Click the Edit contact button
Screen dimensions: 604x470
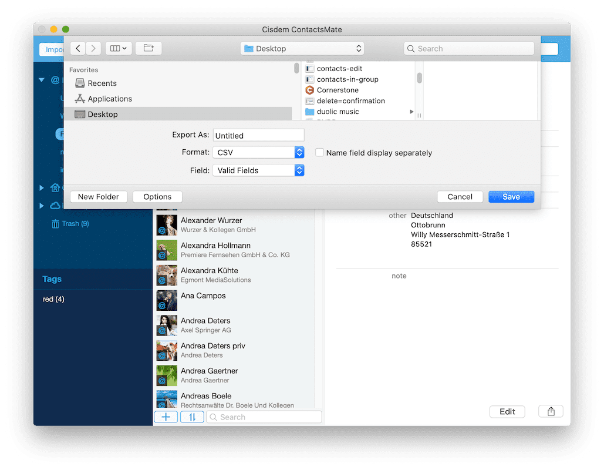(507, 411)
